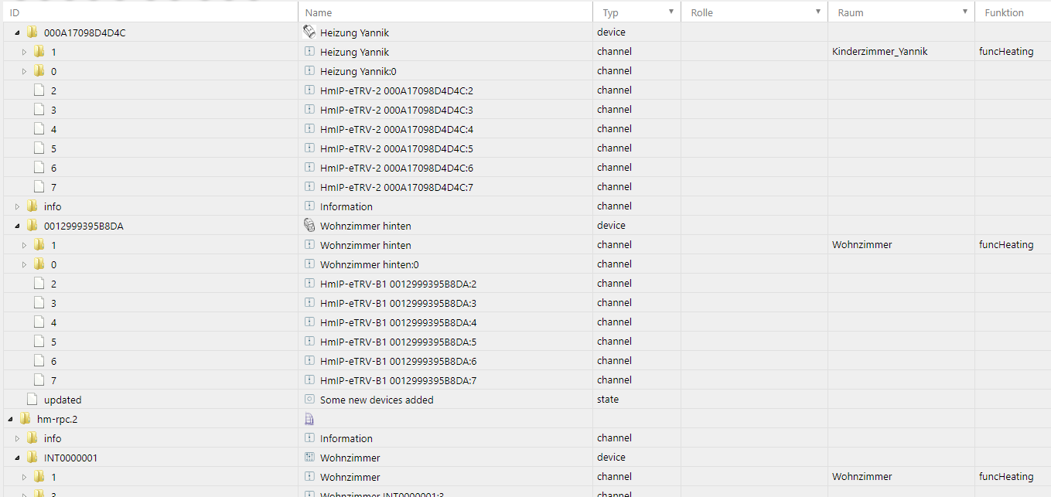Expand the Heizung Yannik:0 channel
The height and width of the screenshot is (497, 1051).
24,71
